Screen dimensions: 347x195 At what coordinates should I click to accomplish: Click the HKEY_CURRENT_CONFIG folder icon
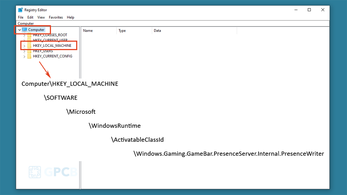click(x=29, y=56)
